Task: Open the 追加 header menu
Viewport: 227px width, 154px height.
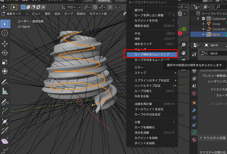Action: click(57, 14)
